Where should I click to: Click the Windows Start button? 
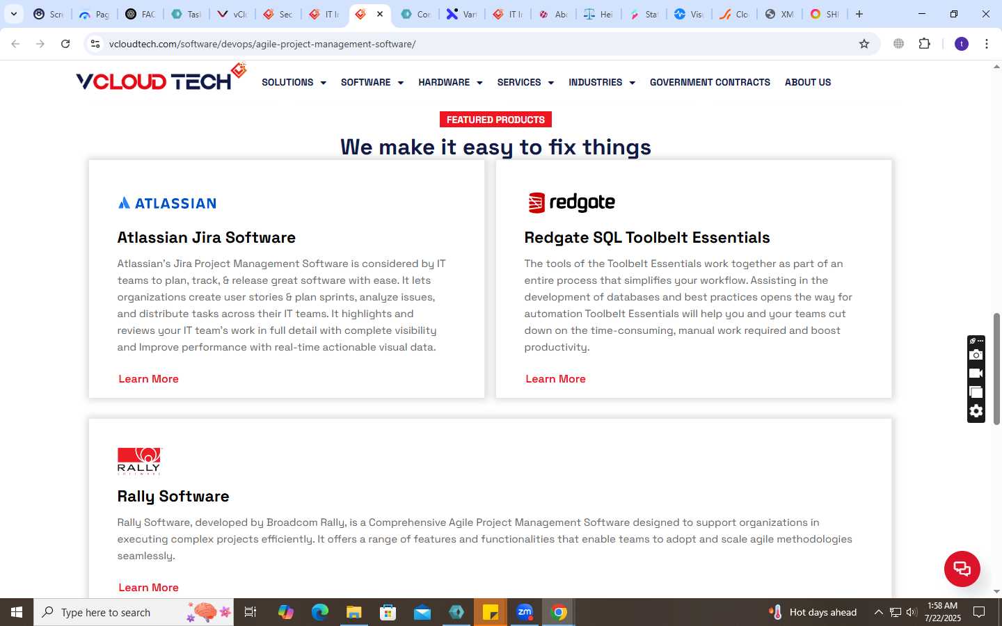coord(17,612)
